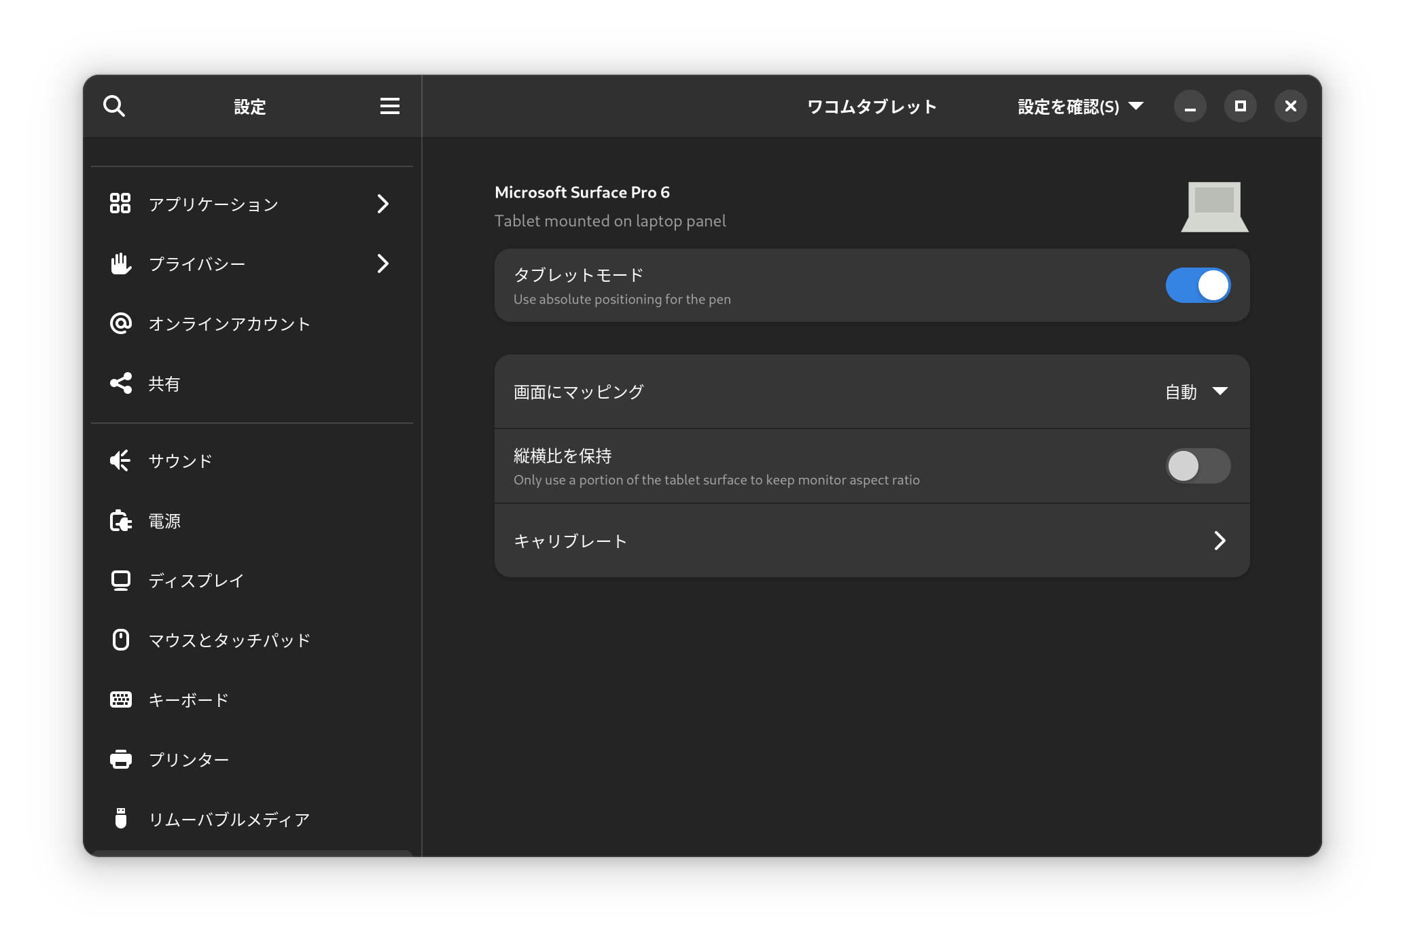The image size is (1405, 948).
Task: Click the Surface Pro laptop image
Action: coord(1214,206)
